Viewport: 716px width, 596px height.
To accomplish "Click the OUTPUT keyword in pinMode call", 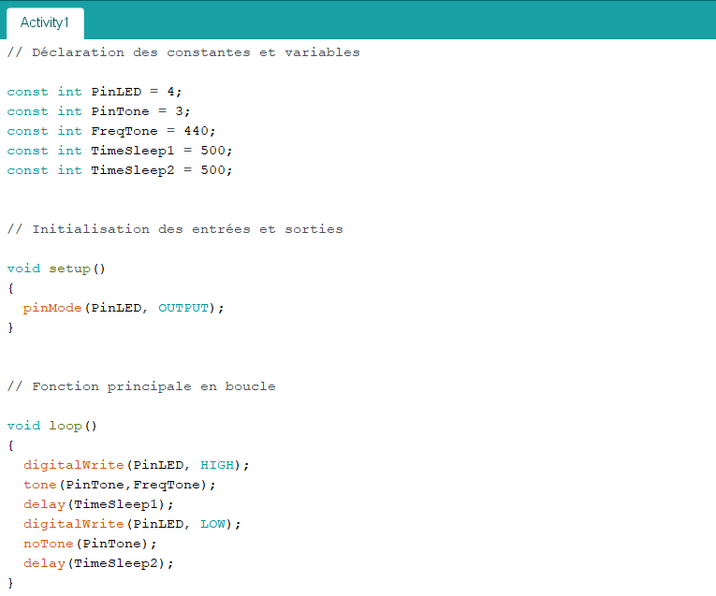I will point(183,308).
